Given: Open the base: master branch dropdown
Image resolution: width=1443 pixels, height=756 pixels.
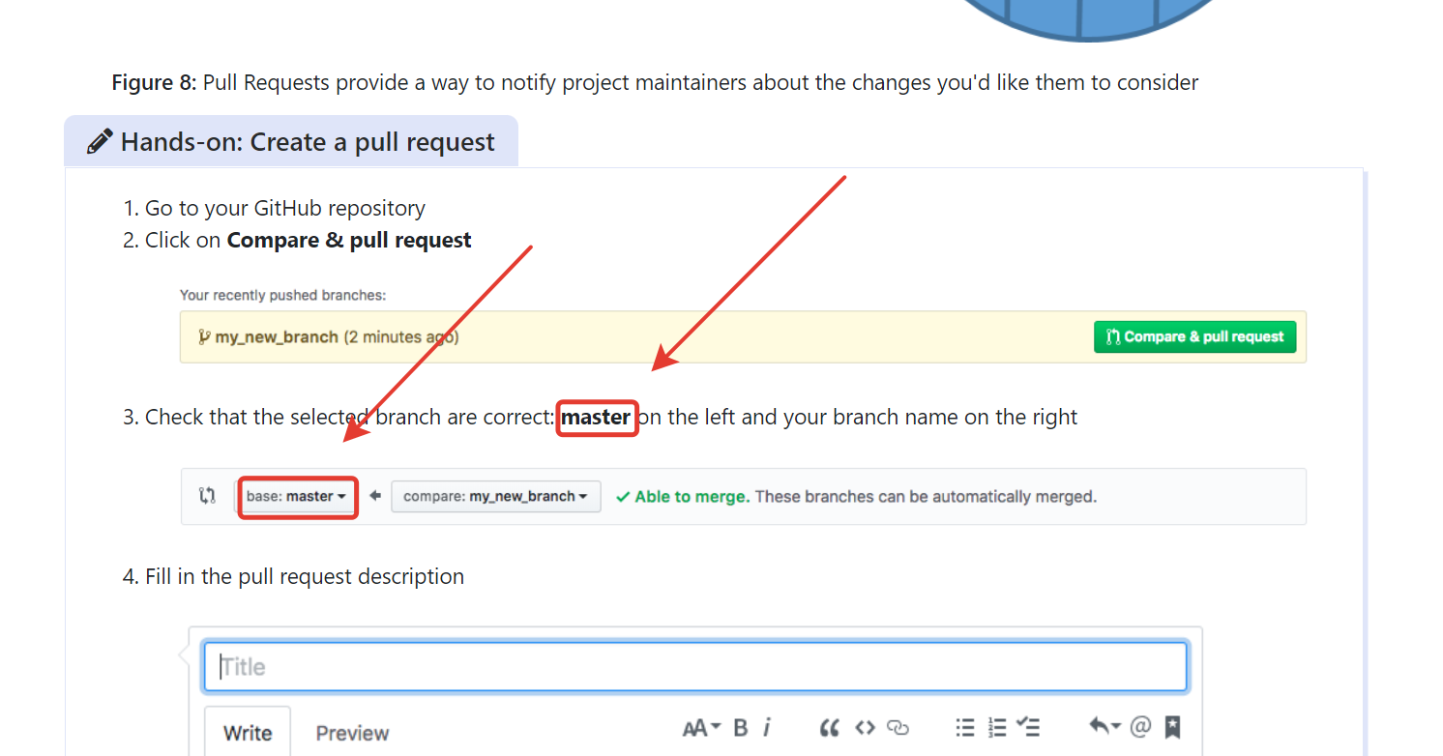Looking at the screenshot, I should (297, 496).
